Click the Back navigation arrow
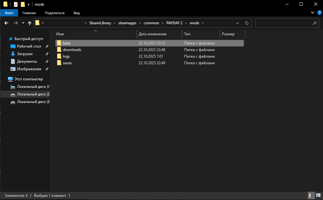The height and width of the screenshot is (200, 323). [x=6, y=23]
